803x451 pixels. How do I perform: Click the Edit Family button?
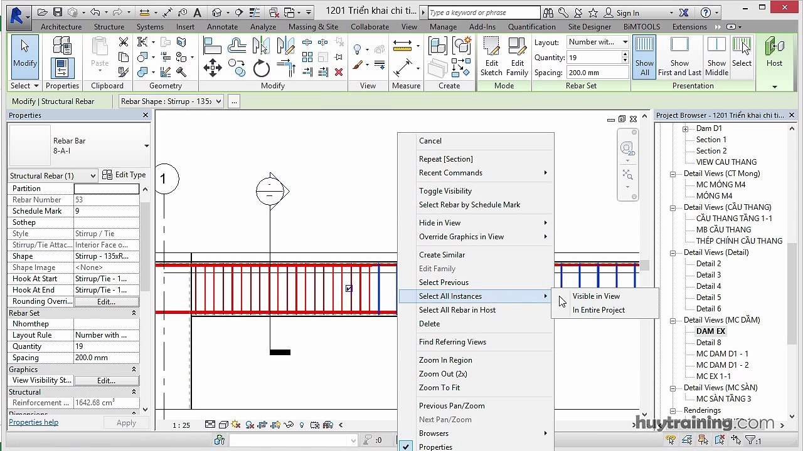pos(517,56)
